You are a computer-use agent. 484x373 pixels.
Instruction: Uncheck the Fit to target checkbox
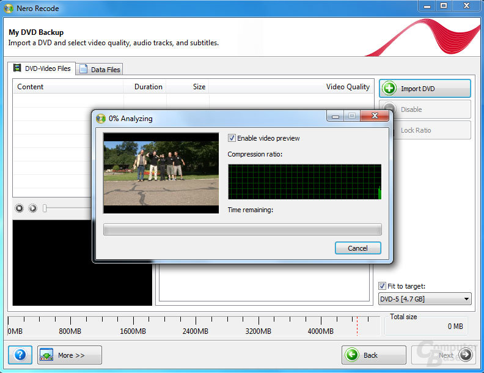(x=382, y=286)
